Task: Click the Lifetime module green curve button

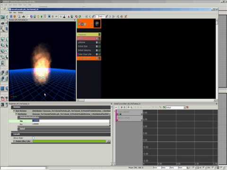Action: click(99, 42)
